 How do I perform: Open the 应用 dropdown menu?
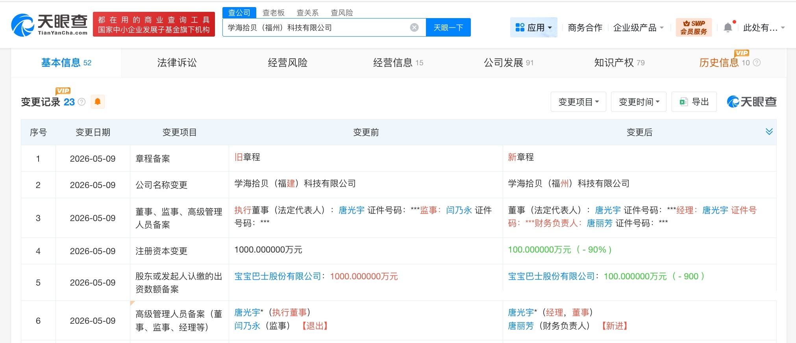coord(534,28)
